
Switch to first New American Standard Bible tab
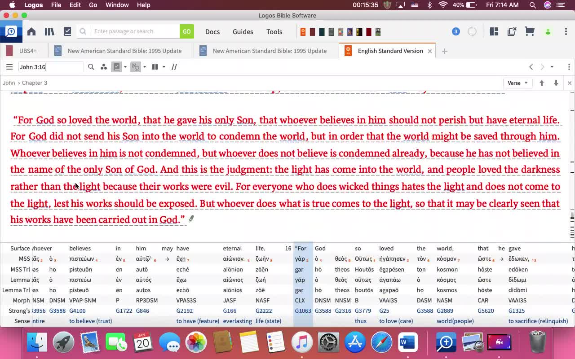[121, 51]
